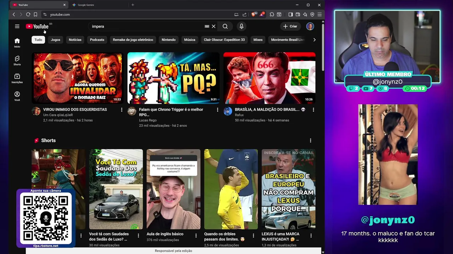Open options for LEXUS marca injustiçada short
The width and height of the screenshot is (453, 254).
pos(311,235)
